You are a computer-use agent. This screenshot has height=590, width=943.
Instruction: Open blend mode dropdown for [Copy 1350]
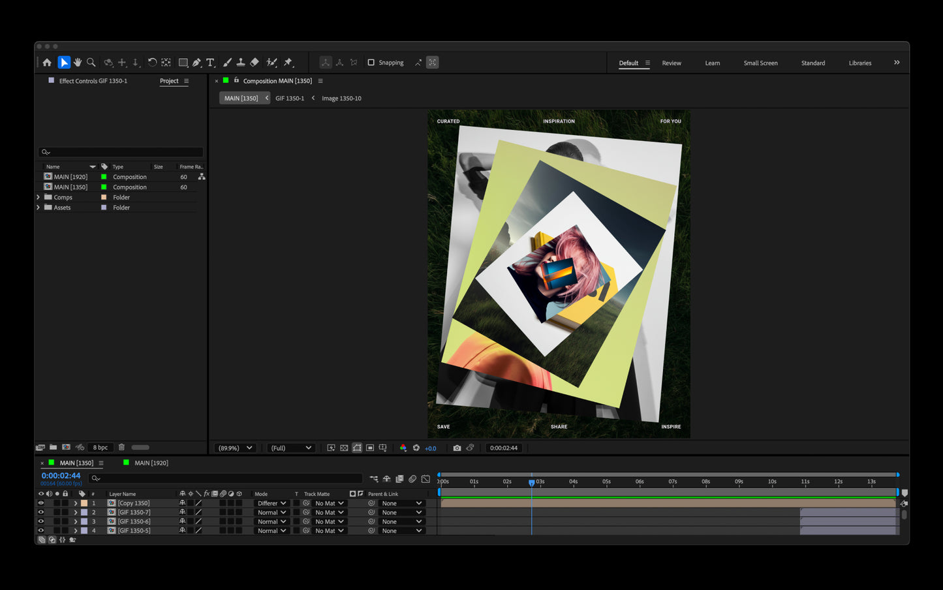click(x=271, y=503)
